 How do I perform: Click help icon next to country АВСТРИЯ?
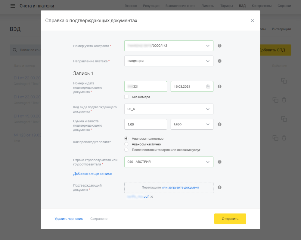point(219,162)
